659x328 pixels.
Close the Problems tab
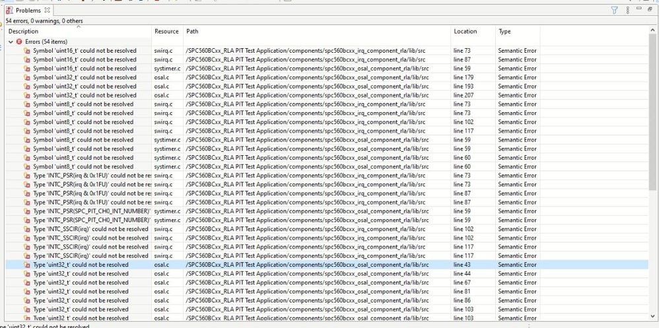47,10
